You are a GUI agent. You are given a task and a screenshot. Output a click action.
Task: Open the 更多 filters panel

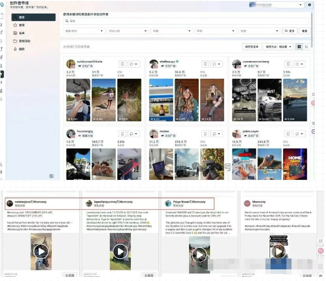click(289, 31)
